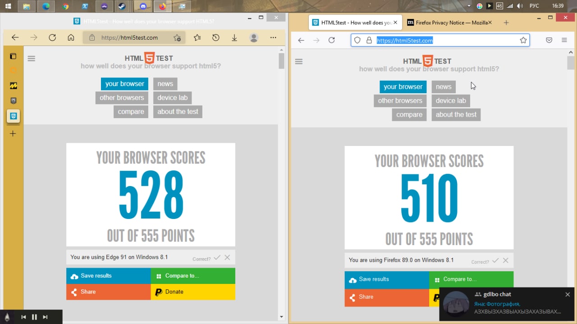Click the lock icon in the Firefox address bar
This screenshot has height=324, width=577.
(x=369, y=40)
